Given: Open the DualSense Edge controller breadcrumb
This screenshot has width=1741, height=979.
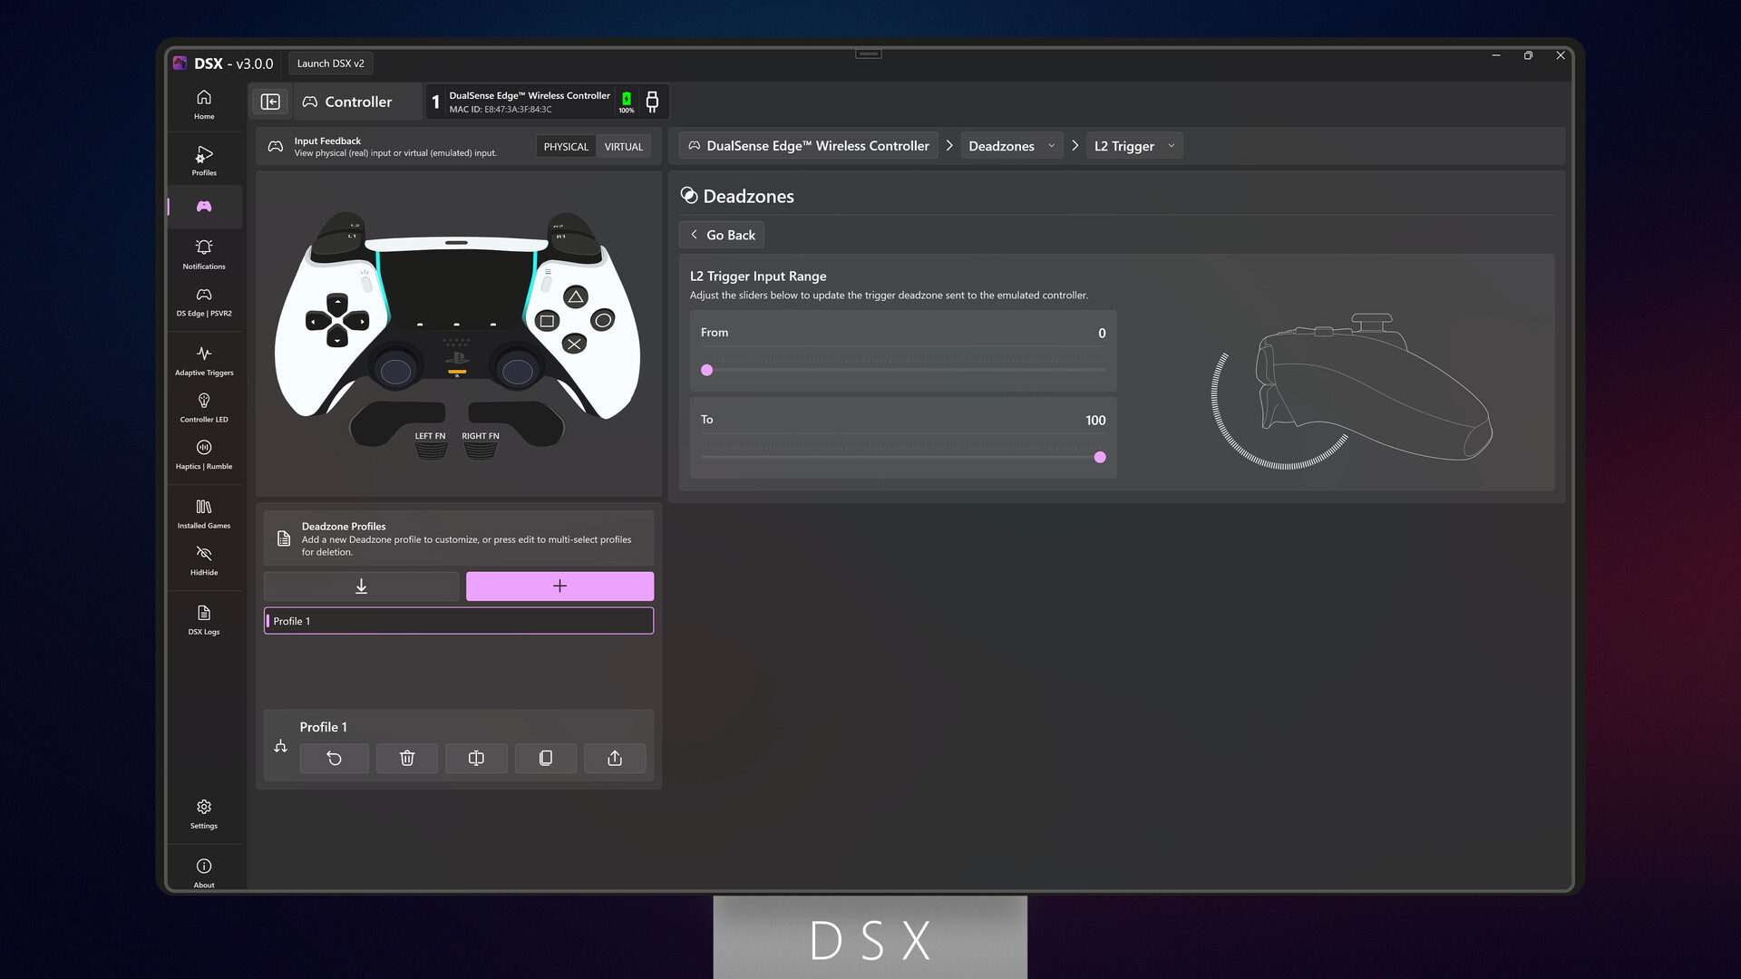Looking at the screenshot, I should coord(807,145).
